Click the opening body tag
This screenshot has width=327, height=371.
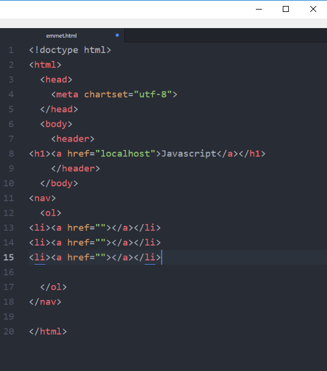56,124
